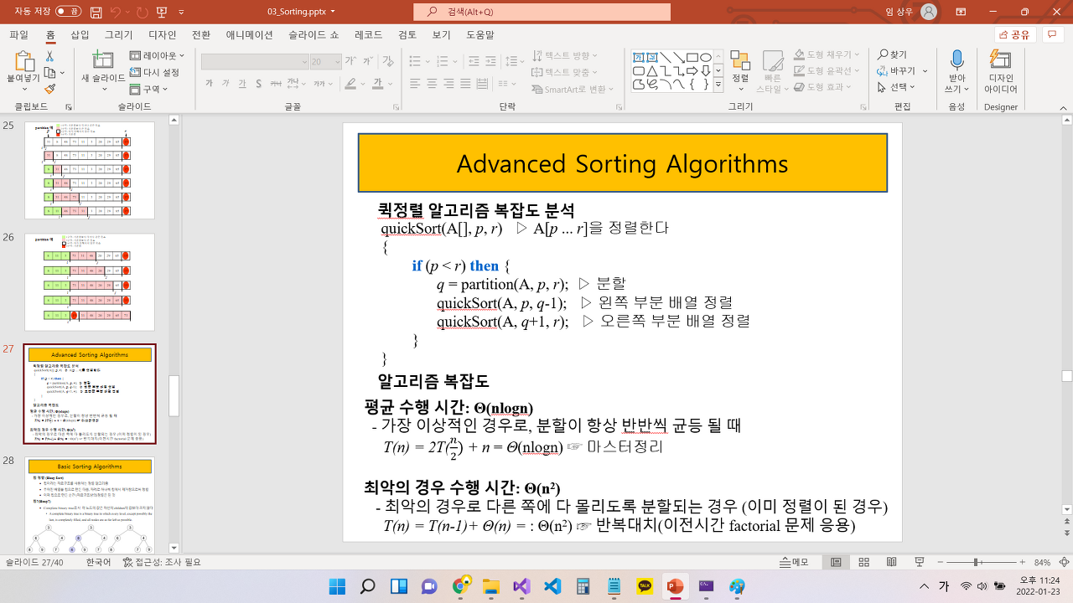The height and width of the screenshot is (603, 1073).
Task: Switch to Normal view in status bar
Action: pyautogui.click(x=836, y=562)
